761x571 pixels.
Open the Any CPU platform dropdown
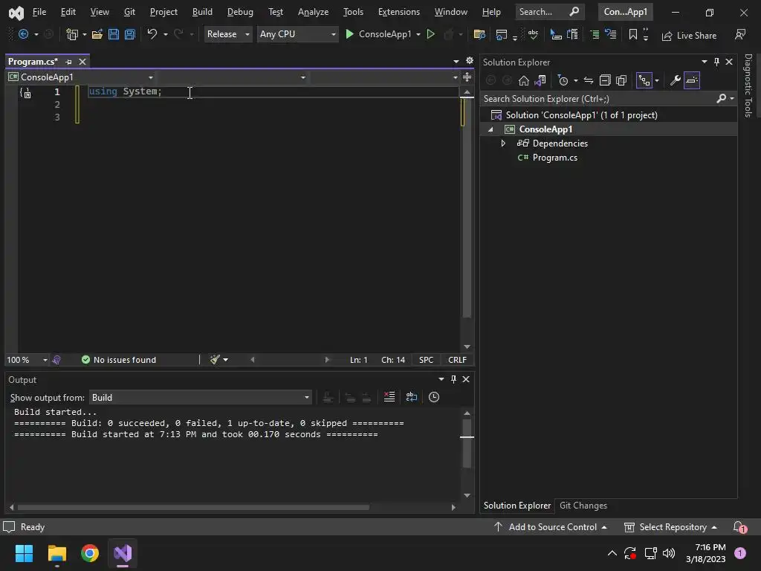tap(297, 34)
